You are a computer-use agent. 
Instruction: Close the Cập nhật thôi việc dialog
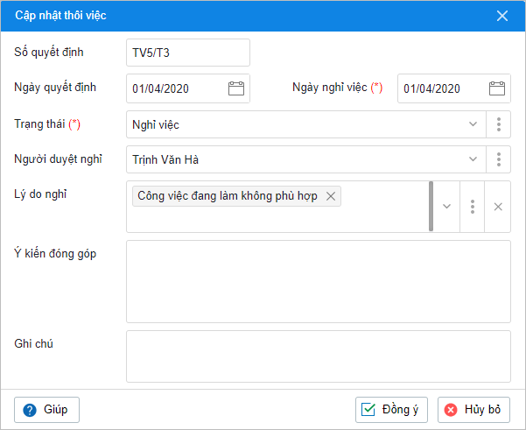[502, 16]
